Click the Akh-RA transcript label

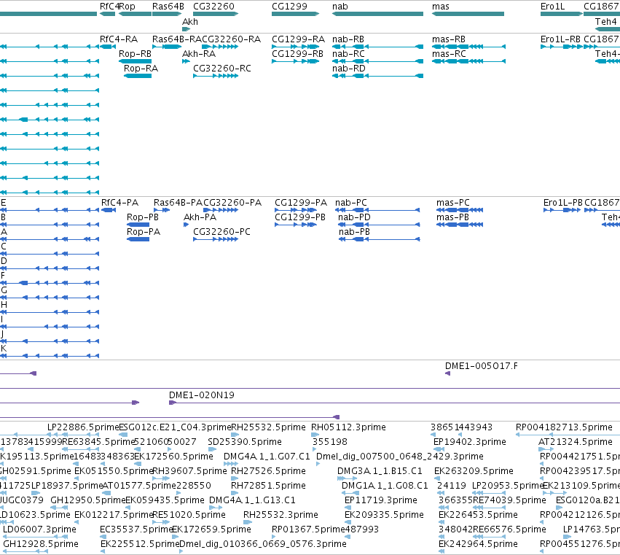point(199,53)
